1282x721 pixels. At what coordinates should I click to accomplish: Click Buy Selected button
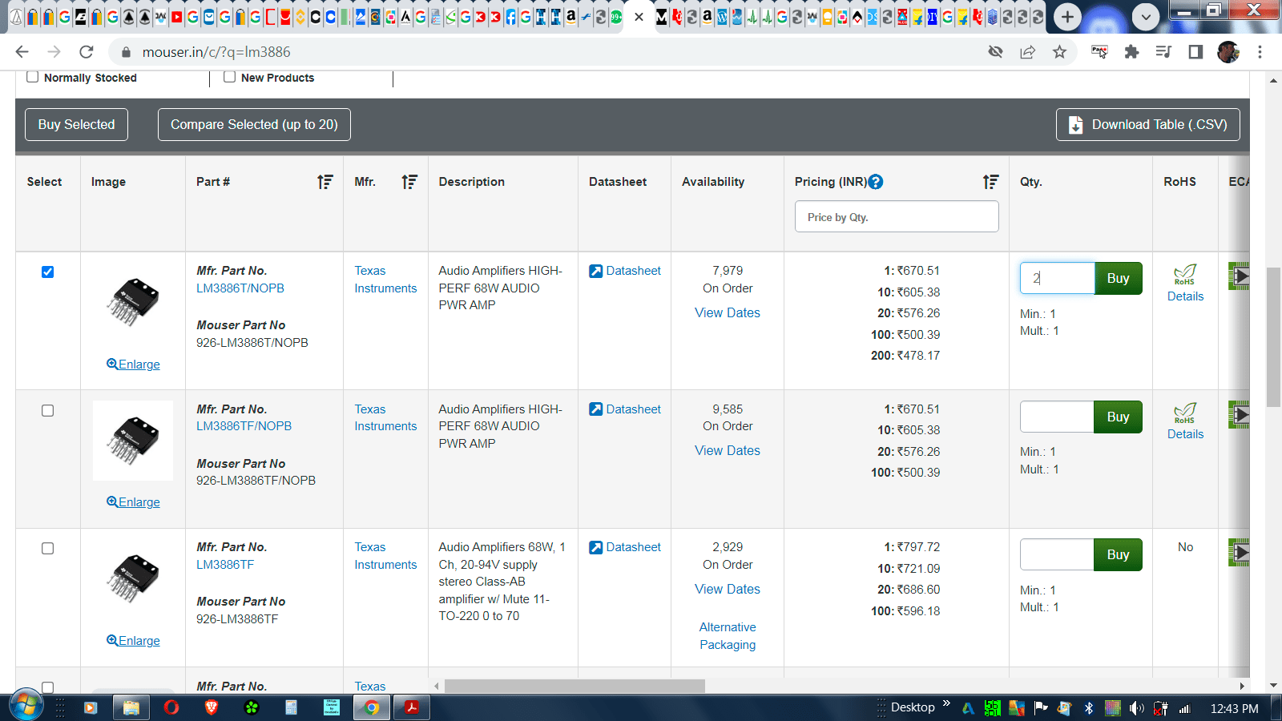(x=76, y=124)
